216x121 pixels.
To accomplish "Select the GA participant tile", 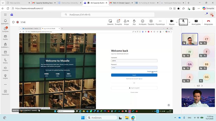I will (x=190, y=64).
